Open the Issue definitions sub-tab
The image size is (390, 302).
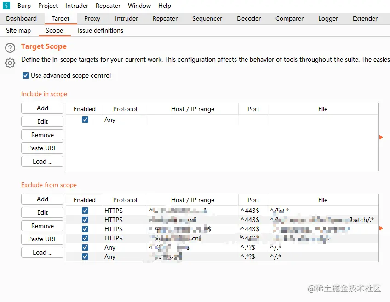pos(100,31)
